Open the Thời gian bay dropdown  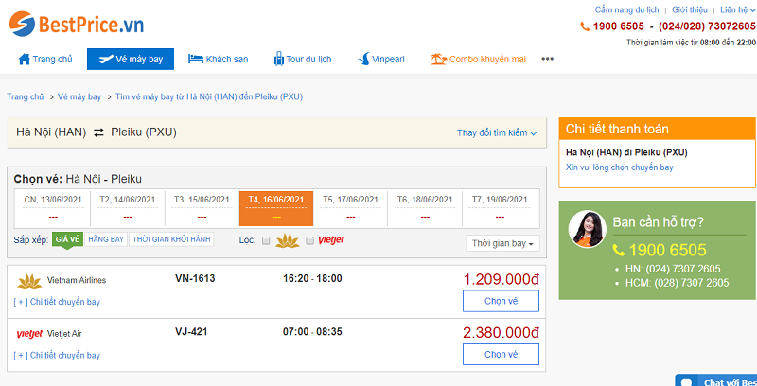point(502,243)
